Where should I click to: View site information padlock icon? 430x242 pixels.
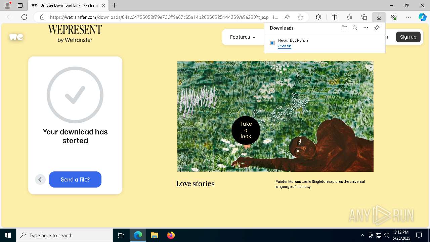point(42,17)
